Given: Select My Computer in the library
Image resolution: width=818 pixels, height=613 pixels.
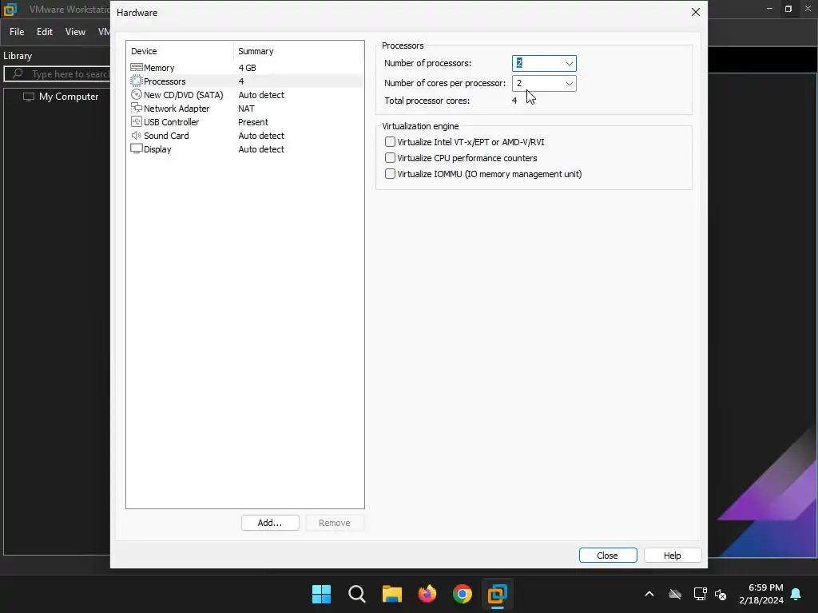Looking at the screenshot, I should click(69, 97).
